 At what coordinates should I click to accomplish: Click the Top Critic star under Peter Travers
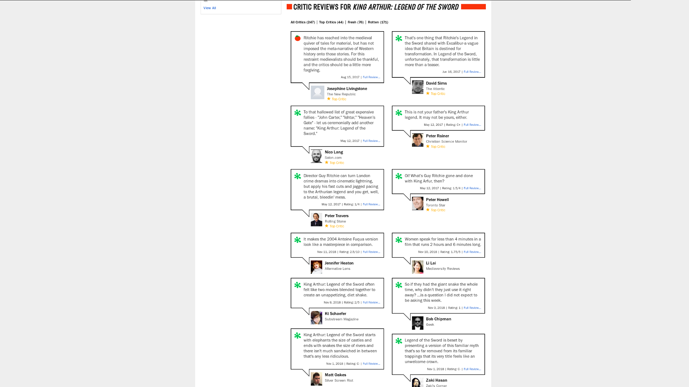[x=327, y=226]
